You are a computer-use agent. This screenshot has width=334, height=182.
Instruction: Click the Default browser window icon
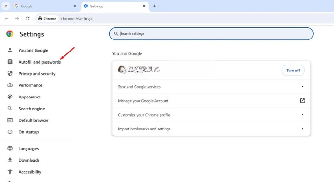coord(10,120)
